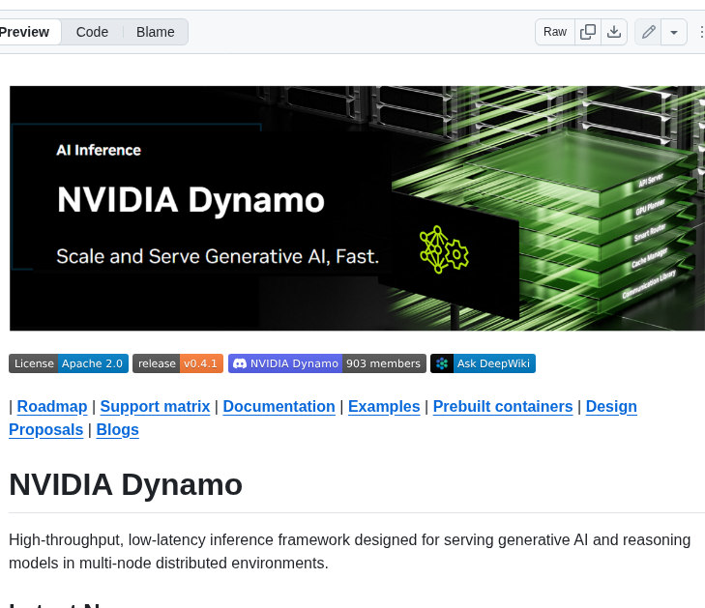Click the Discord logo icon on badge
The width and height of the screenshot is (705, 608).
pos(240,363)
